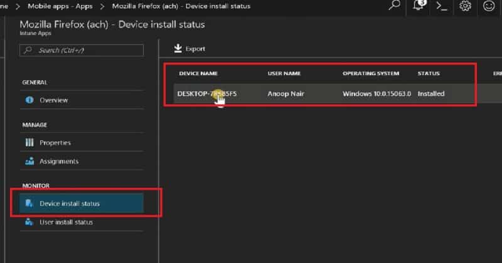This screenshot has width=502, height=263.
Task: Open the Properties menu item
Action: [x=82, y=143]
